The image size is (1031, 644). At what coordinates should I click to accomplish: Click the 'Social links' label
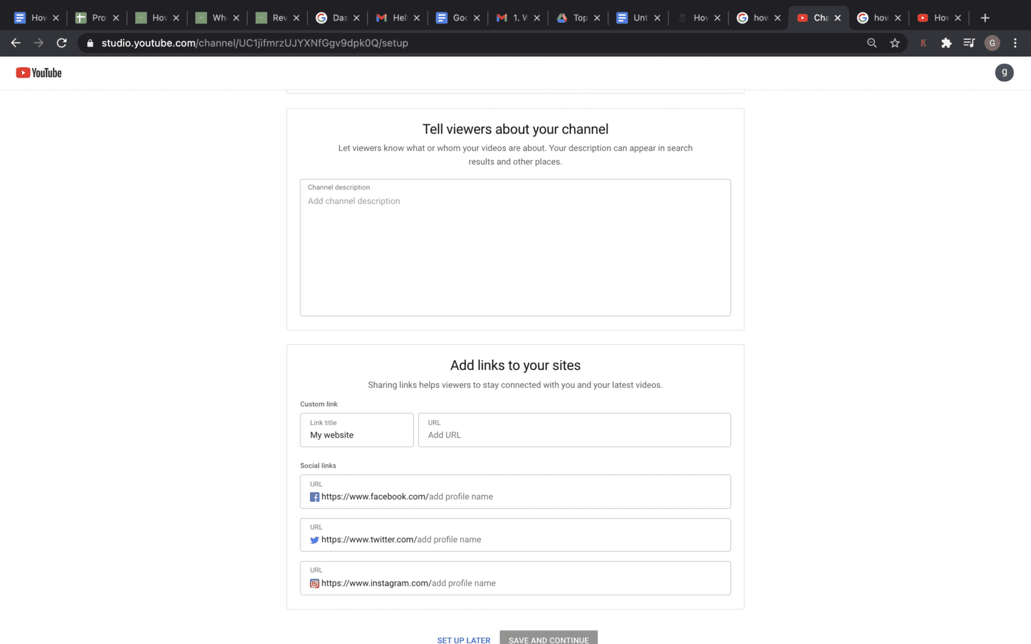point(318,465)
